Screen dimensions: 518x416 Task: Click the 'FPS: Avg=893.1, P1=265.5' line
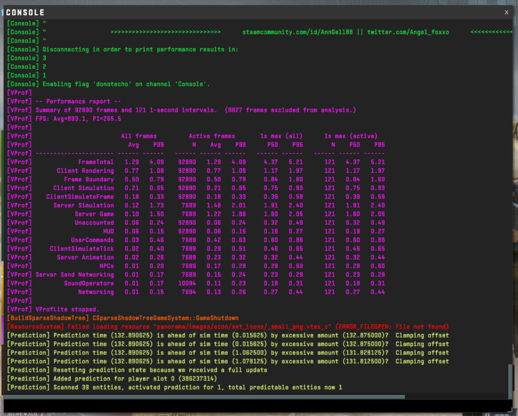(64, 118)
